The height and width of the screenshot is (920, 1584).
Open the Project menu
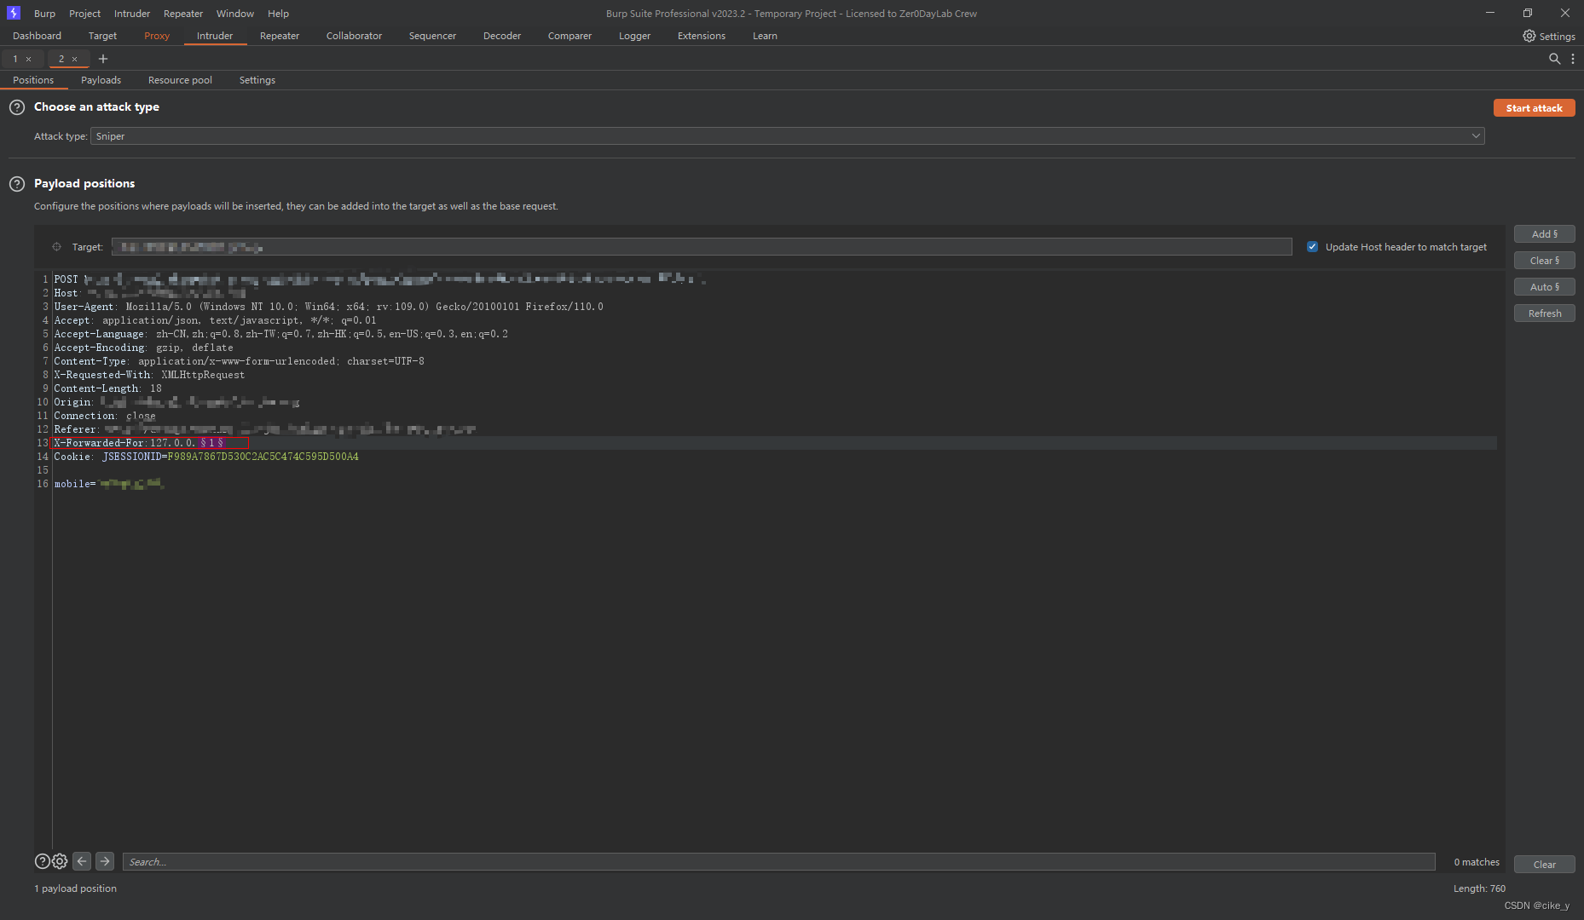point(84,14)
